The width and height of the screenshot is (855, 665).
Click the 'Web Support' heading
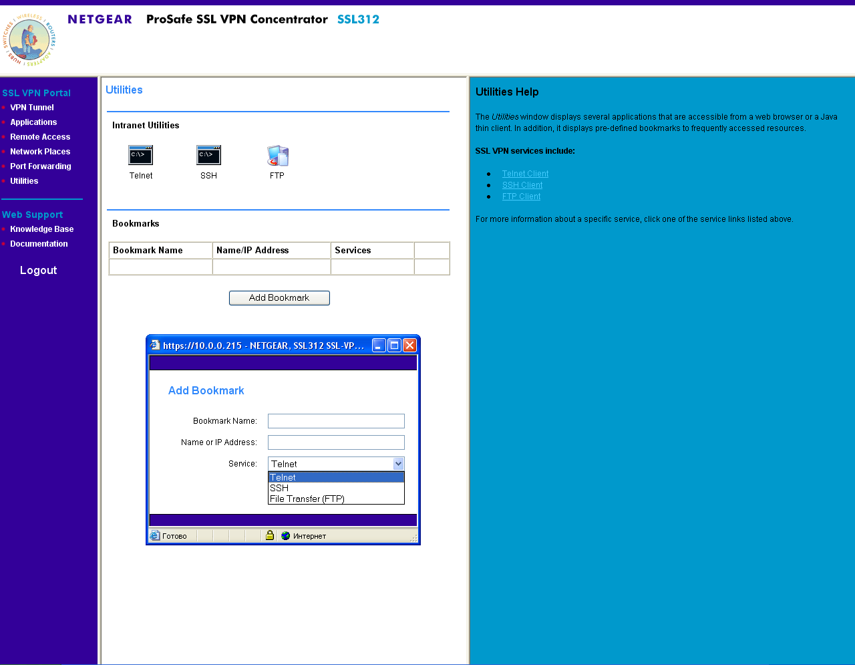coord(32,215)
